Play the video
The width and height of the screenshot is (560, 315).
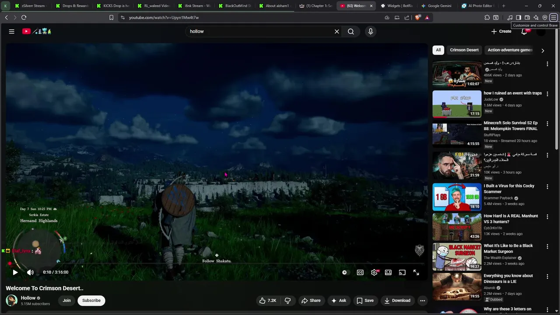coord(15,272)
